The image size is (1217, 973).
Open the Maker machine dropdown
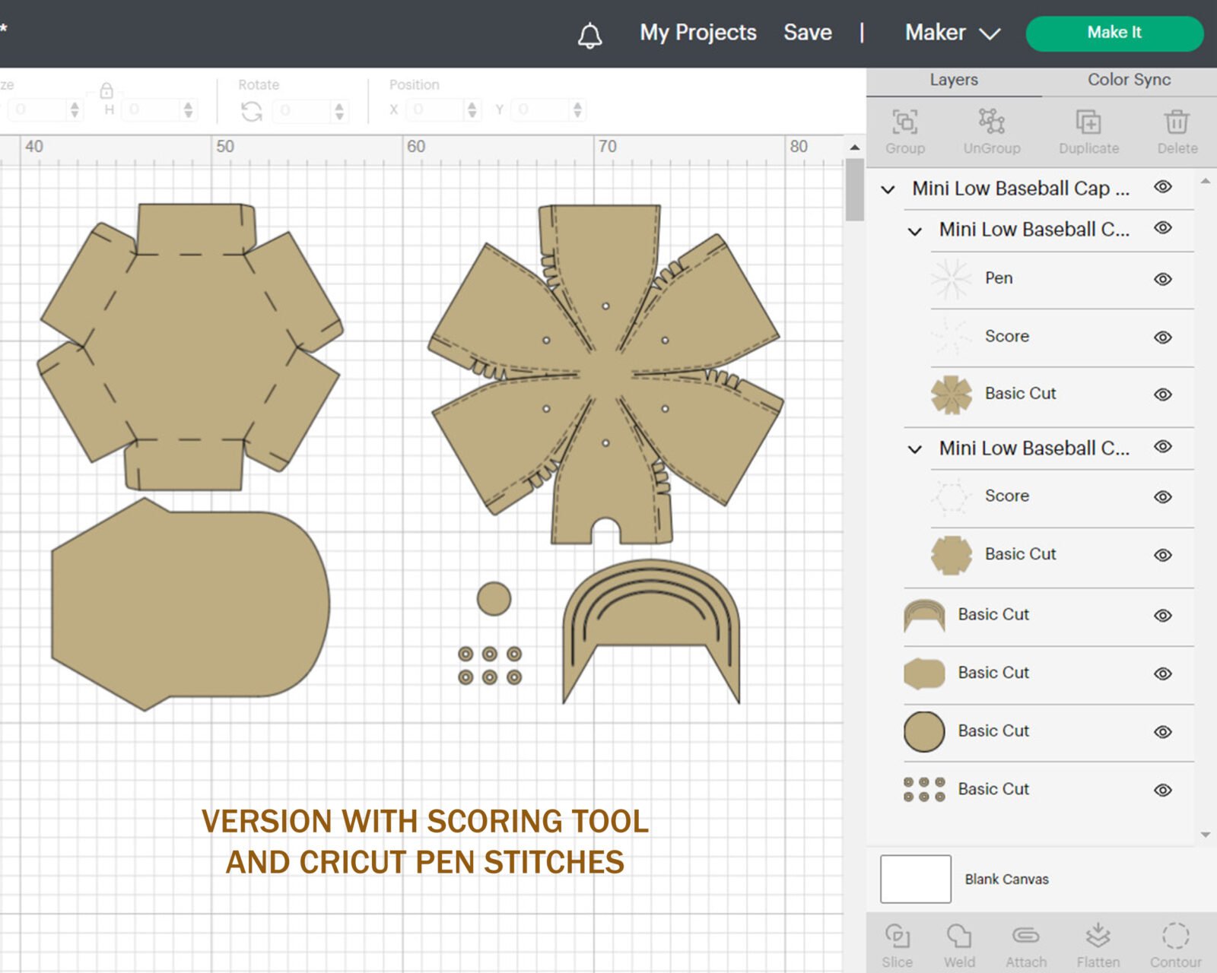coord(952,33)
